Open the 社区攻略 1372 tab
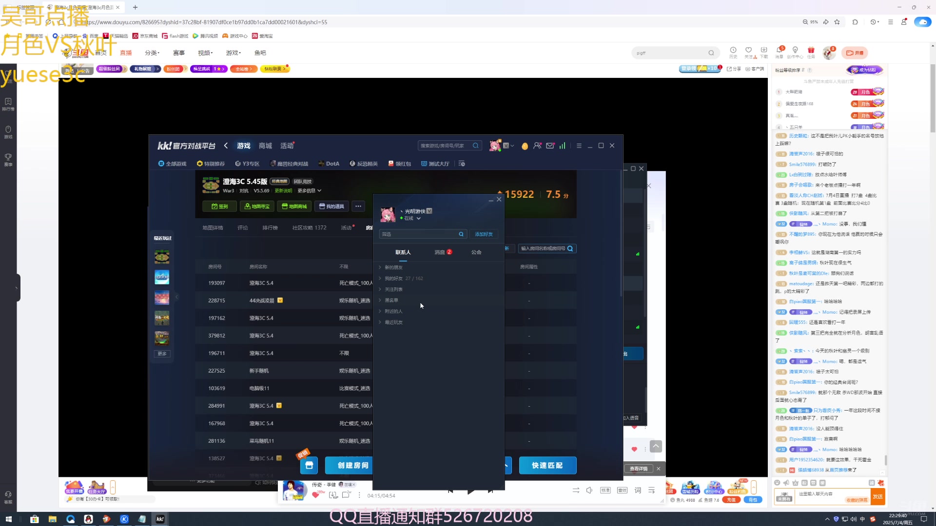 (x=309, y=228)
